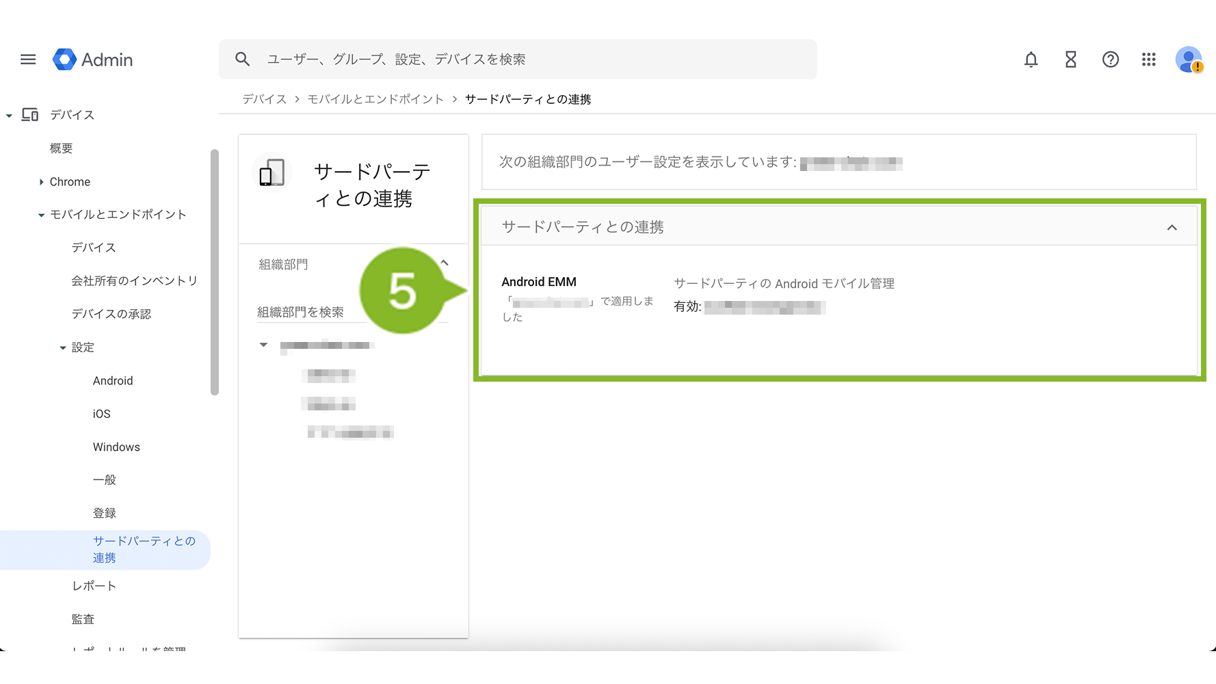
Task: Open the hourglass tasks icon
Action: click(x=1070, y=60)
